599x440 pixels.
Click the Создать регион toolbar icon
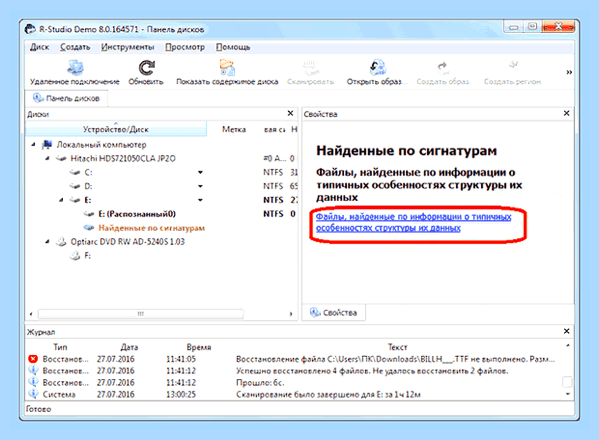512,67
